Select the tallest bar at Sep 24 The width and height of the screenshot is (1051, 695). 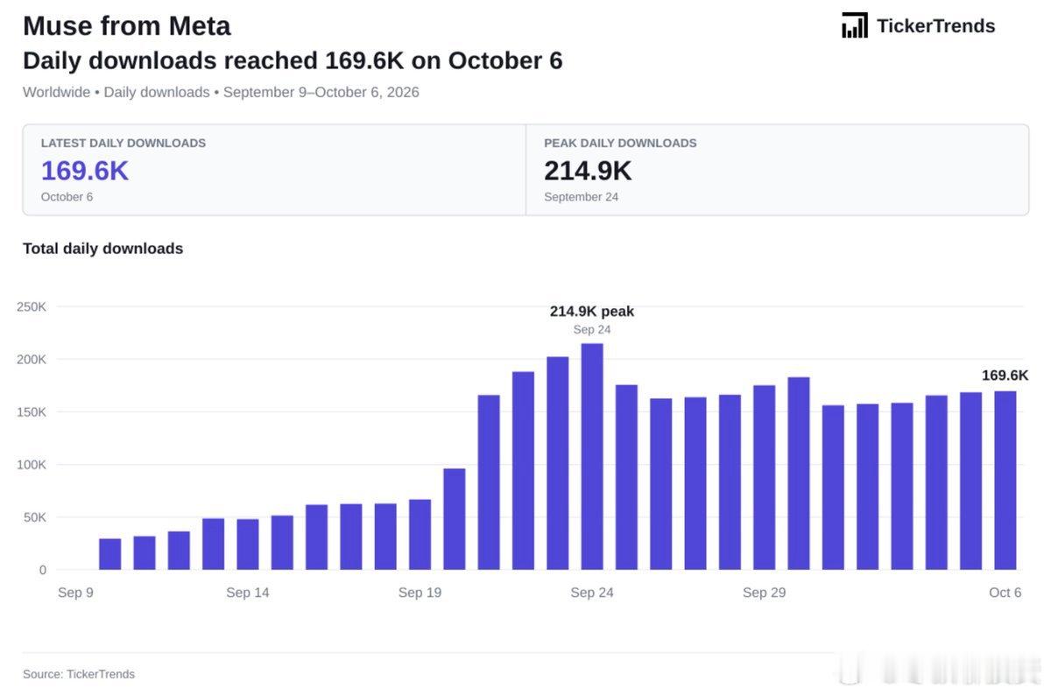[x=592, y=457]
